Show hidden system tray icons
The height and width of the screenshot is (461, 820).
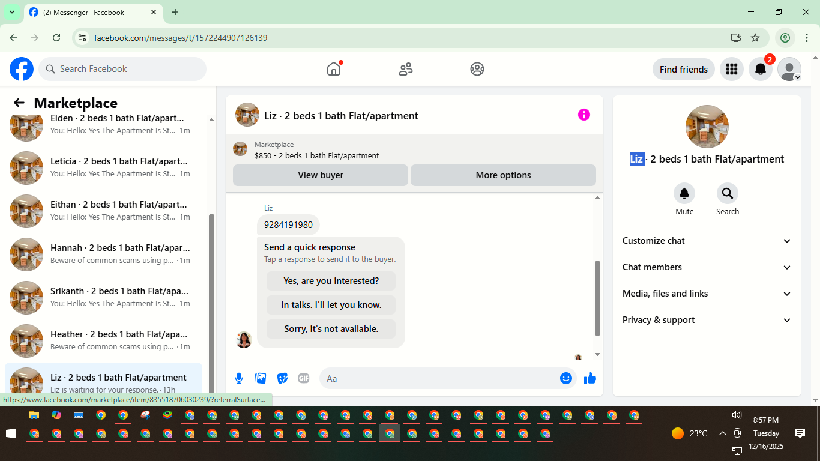(x=722, y=433)
